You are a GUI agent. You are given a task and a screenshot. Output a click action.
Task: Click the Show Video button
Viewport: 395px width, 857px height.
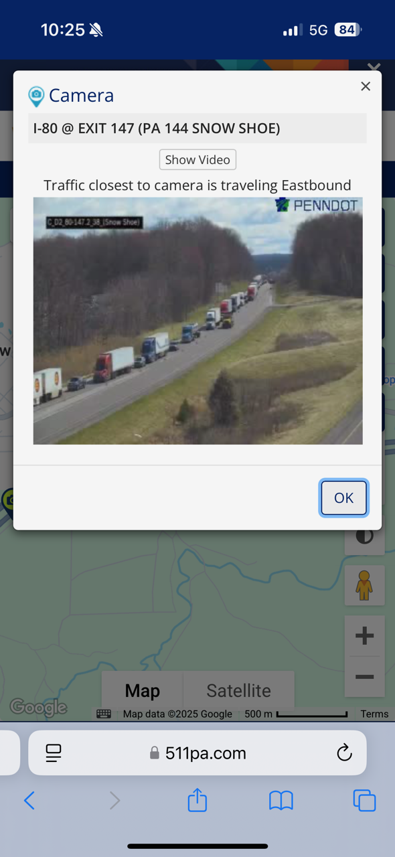[x=197, y=159]
